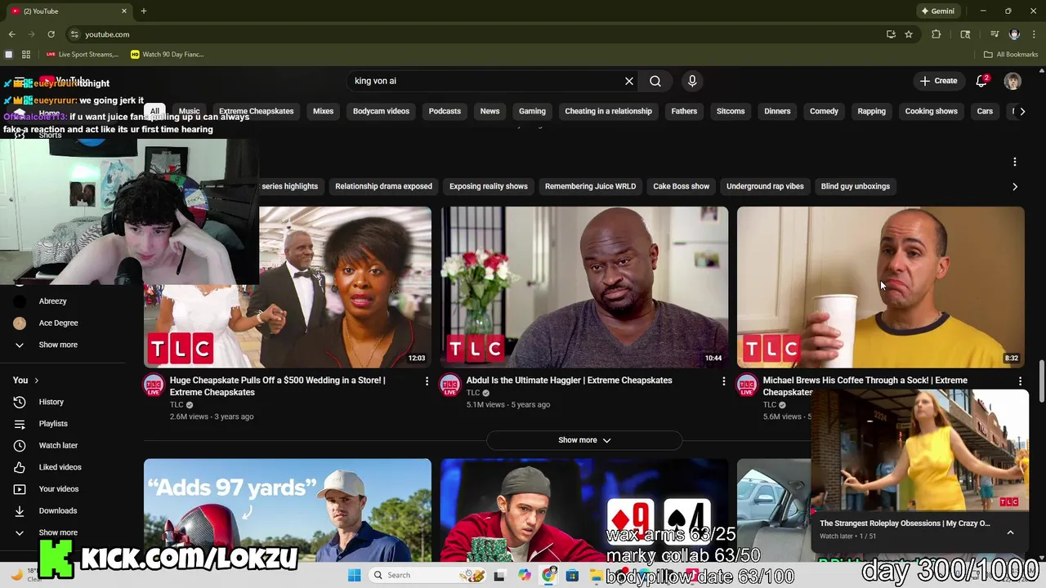This screenshot has height=588, width=1046.
Task: Open Abdul Ultimate Haggler thumbnail
Action: pos(584,287)
